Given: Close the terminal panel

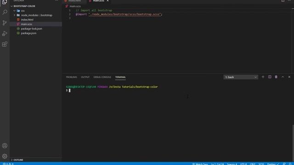Looking at the screenshot, I should 289,77.
